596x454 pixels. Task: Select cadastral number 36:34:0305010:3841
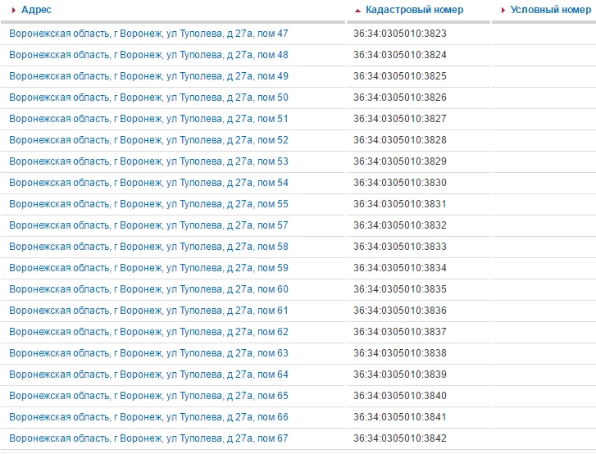tap(400, 416)
